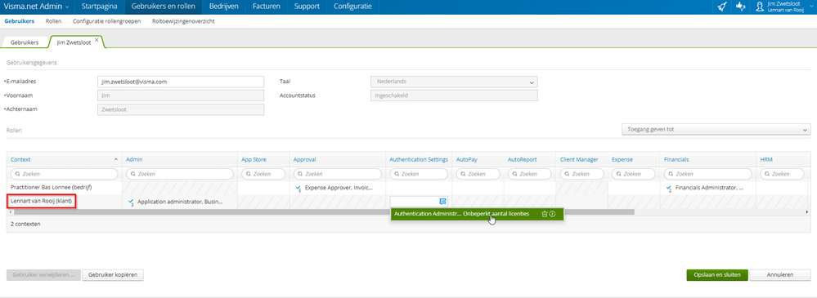The height and width of the screenshot is (298, 817).
Task: Click the Financials column search field
Action: pos(707,174)
